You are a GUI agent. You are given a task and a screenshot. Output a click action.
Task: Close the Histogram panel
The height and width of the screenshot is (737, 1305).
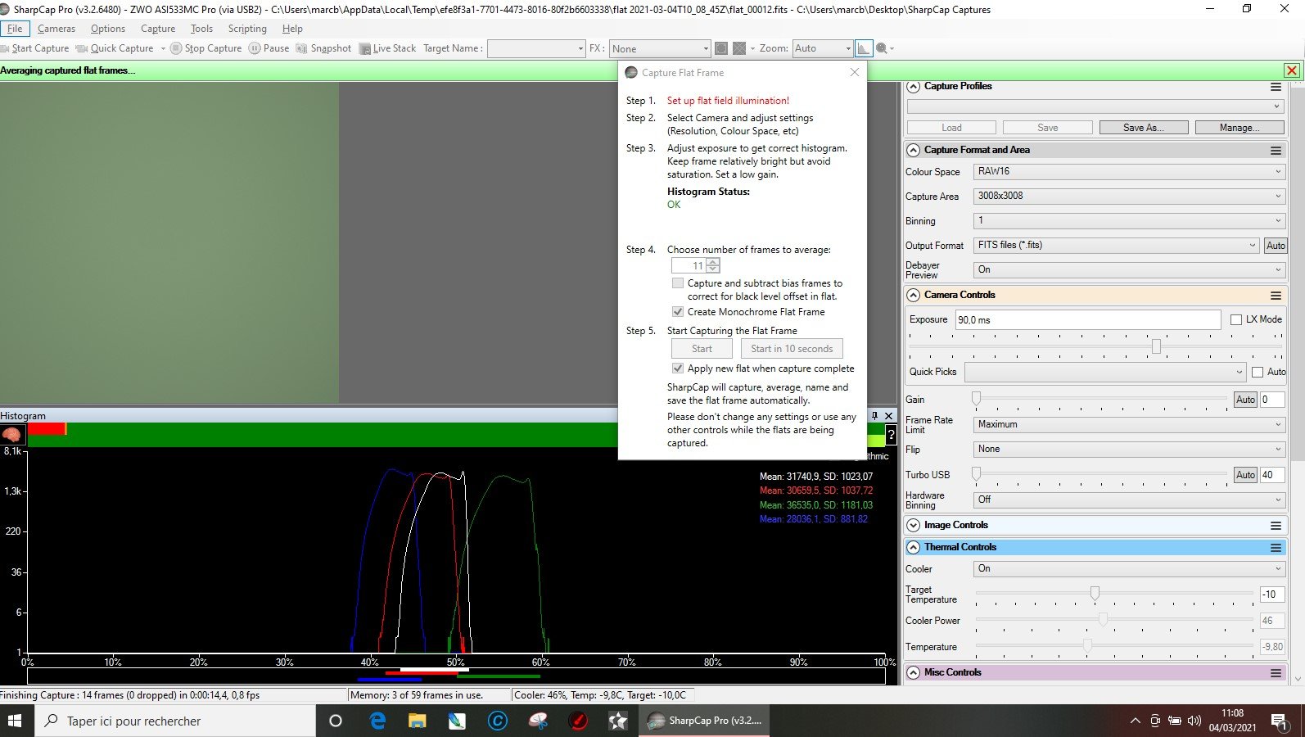tap(889, 416)
